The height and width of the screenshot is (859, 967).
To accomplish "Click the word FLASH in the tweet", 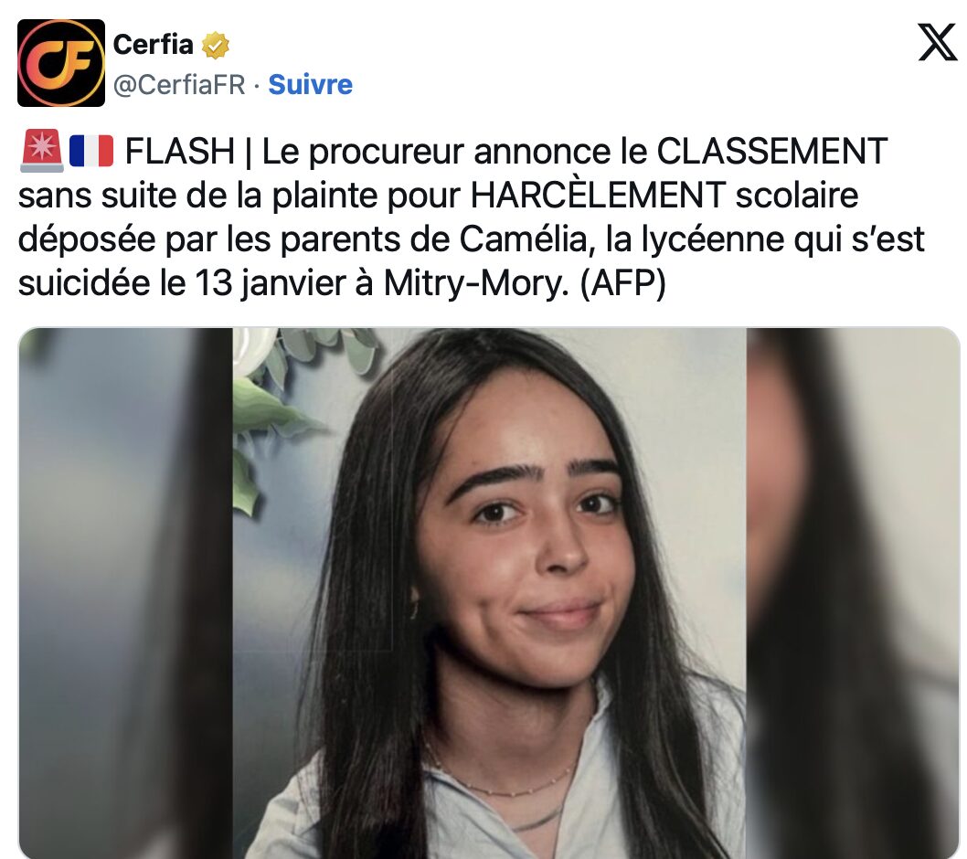I will [x=179, y=151].
